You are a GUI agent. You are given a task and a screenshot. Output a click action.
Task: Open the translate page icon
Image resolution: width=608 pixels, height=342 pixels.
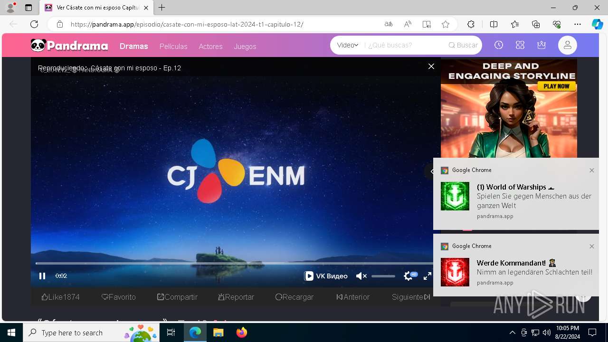[x=389, y=24]
